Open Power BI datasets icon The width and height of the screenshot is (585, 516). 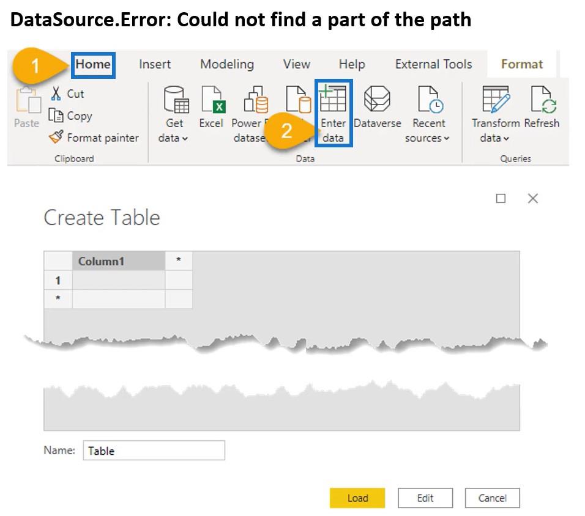click(x=256, y=99)
